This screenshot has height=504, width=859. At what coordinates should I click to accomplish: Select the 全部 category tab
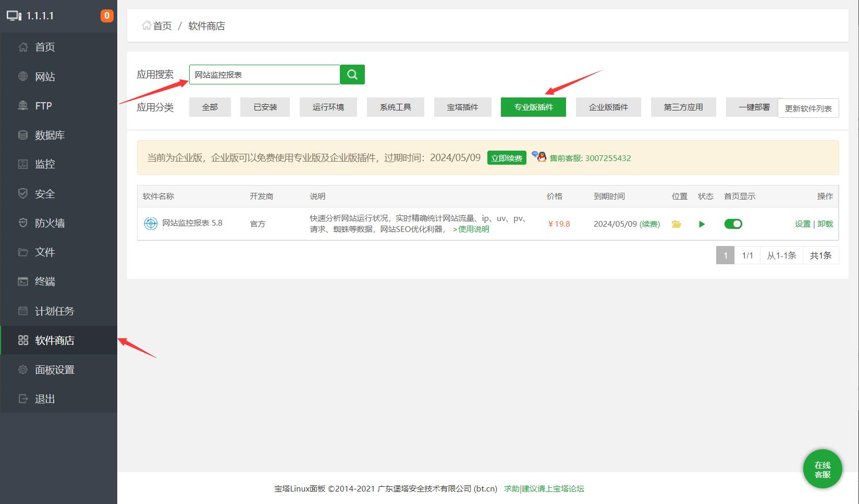[210, 107]
